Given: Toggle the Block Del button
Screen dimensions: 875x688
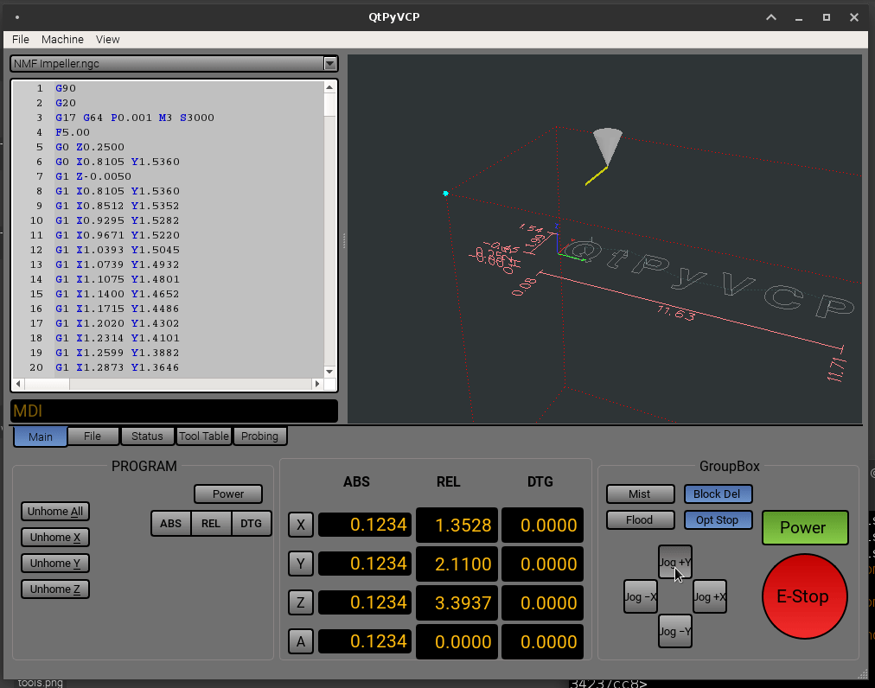Looking at the screenshot, I should [x=718, y=494].
